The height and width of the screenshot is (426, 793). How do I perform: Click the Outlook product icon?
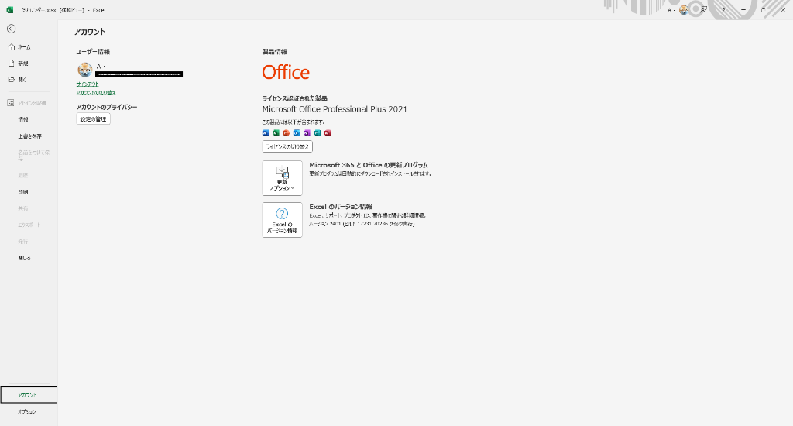pos(297,133)
